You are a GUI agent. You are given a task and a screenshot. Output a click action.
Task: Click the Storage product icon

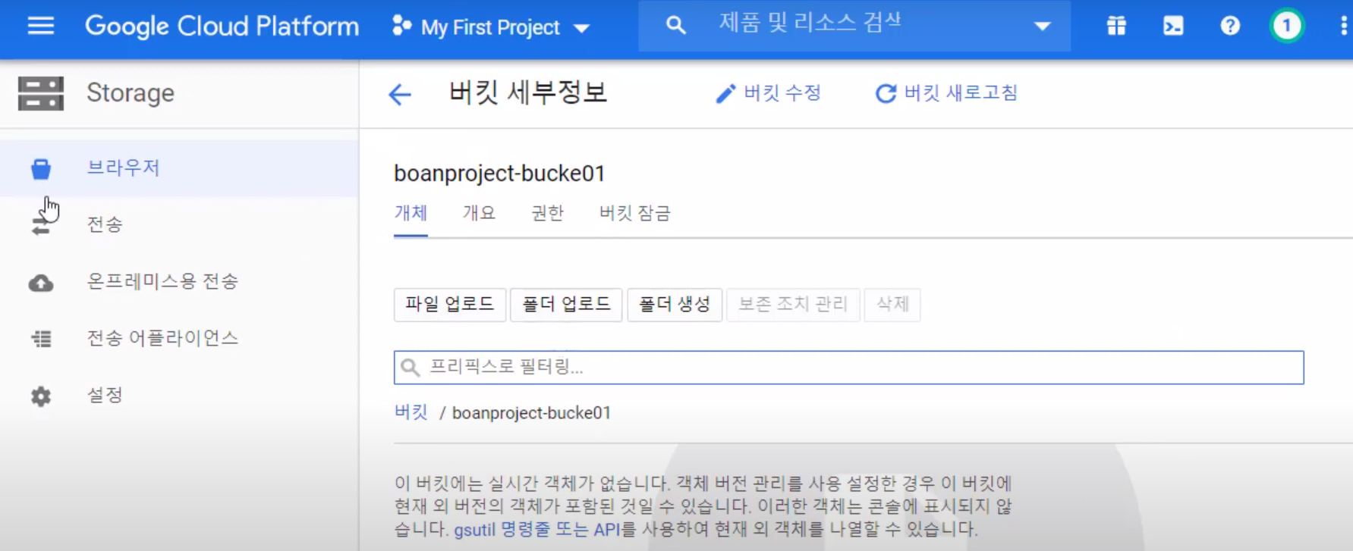41,93
